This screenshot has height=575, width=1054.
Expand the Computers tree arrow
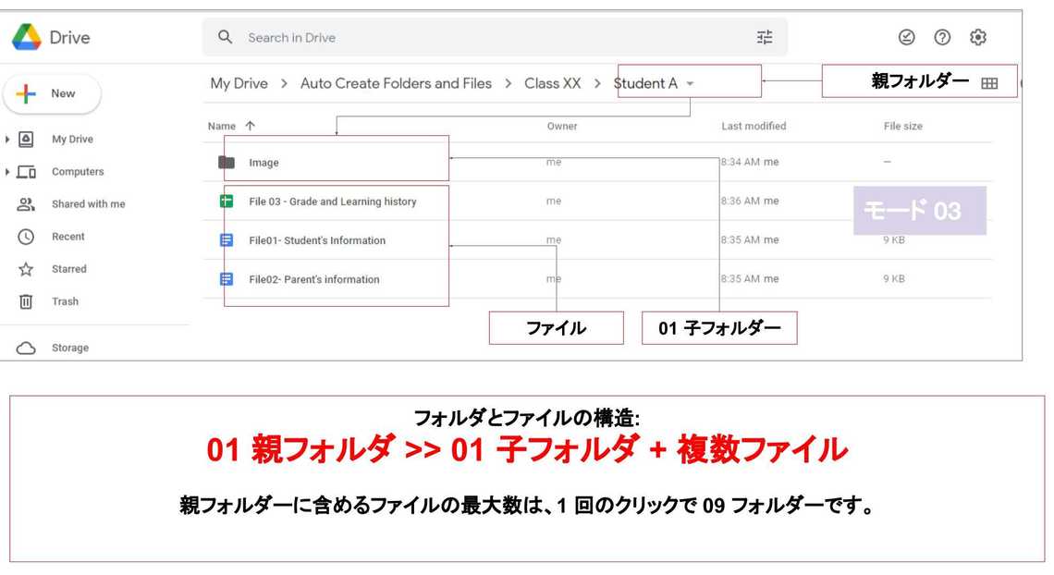point(8,172)
